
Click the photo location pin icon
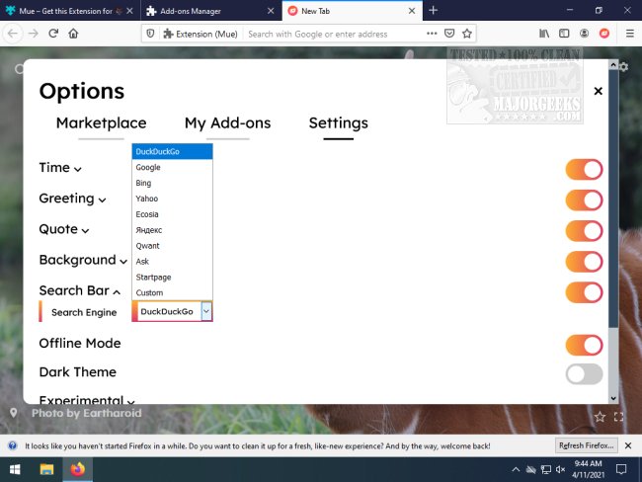[14, 413]
